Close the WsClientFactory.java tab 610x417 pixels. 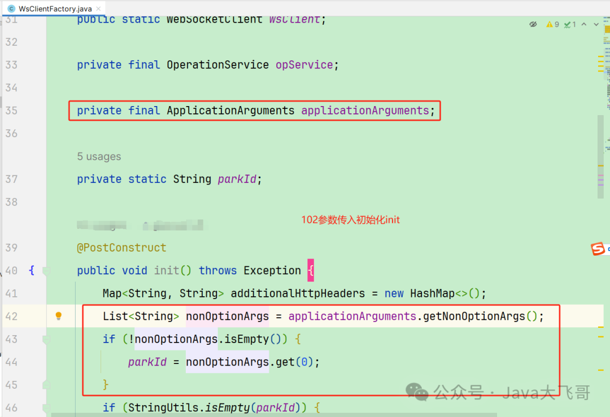pos(98,8)
